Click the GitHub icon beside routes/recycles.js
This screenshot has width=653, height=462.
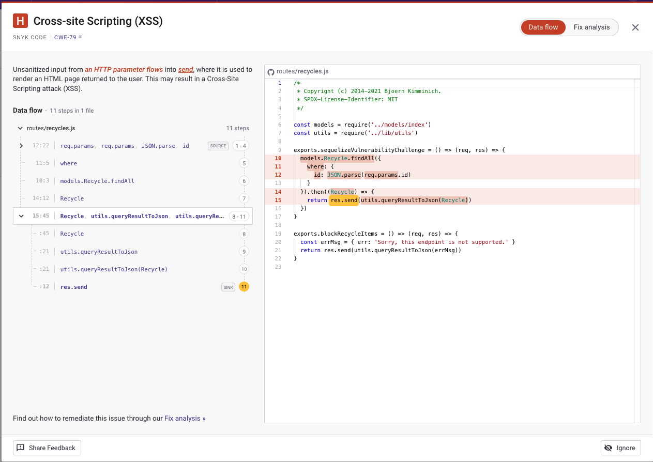point(271,71)
